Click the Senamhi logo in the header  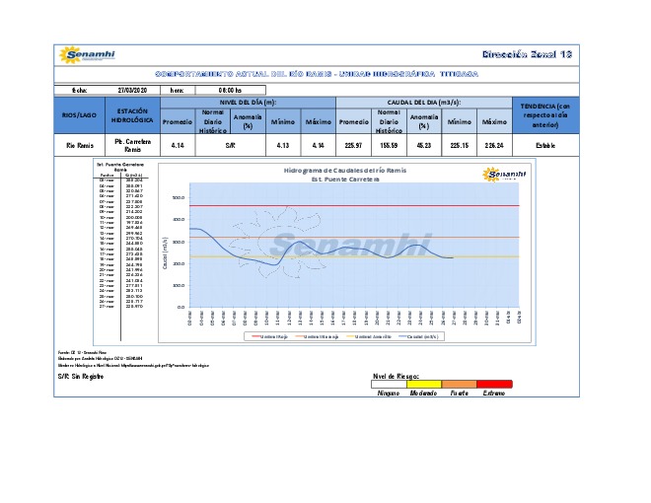[88, 54]
